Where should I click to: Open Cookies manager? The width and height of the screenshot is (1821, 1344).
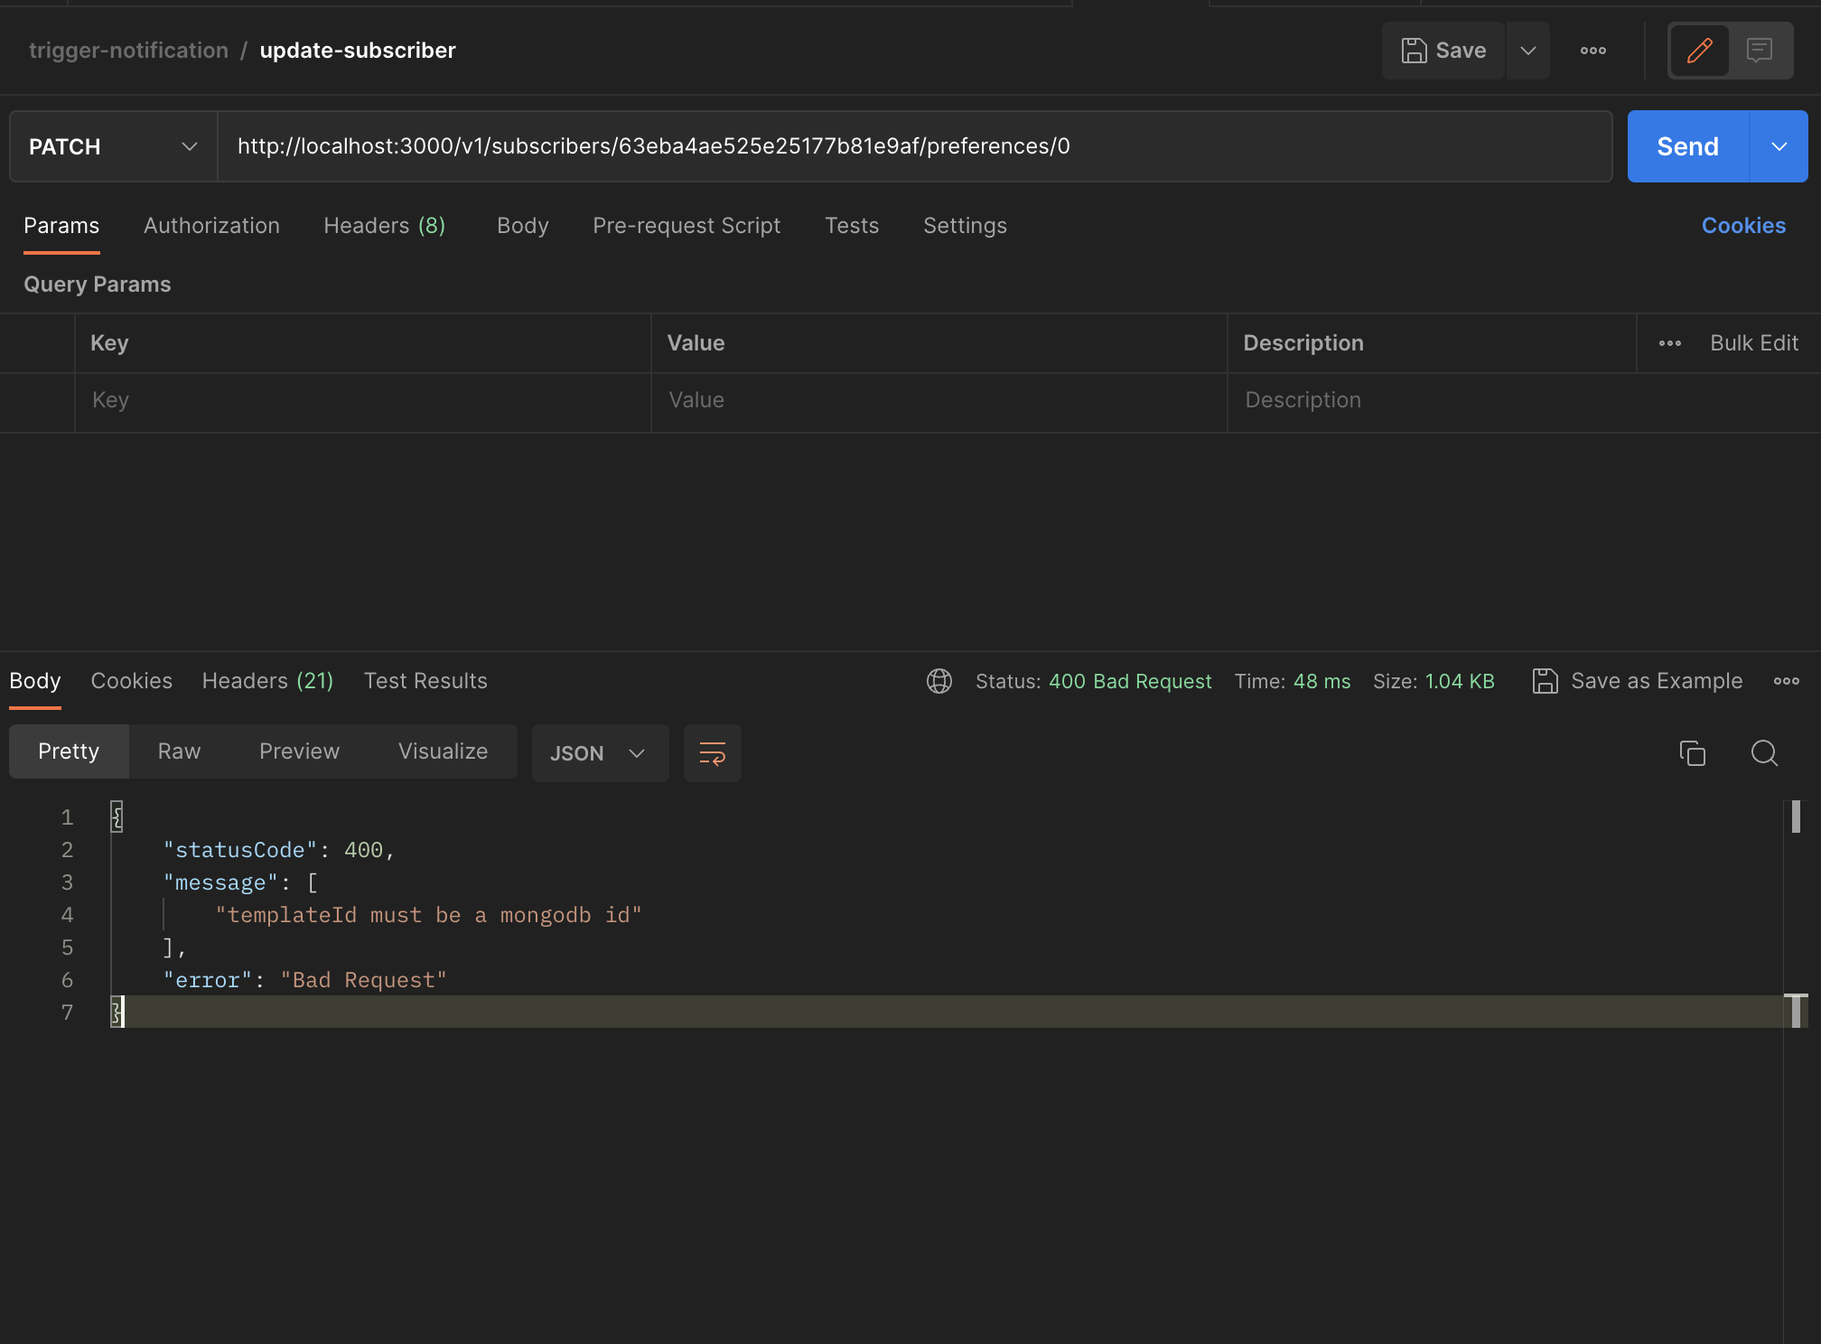coord(1742,226)
